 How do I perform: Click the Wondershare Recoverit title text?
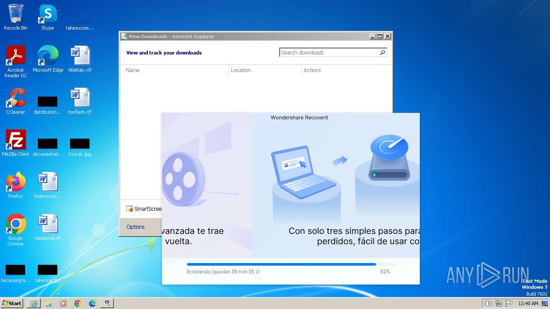(299, 117)
